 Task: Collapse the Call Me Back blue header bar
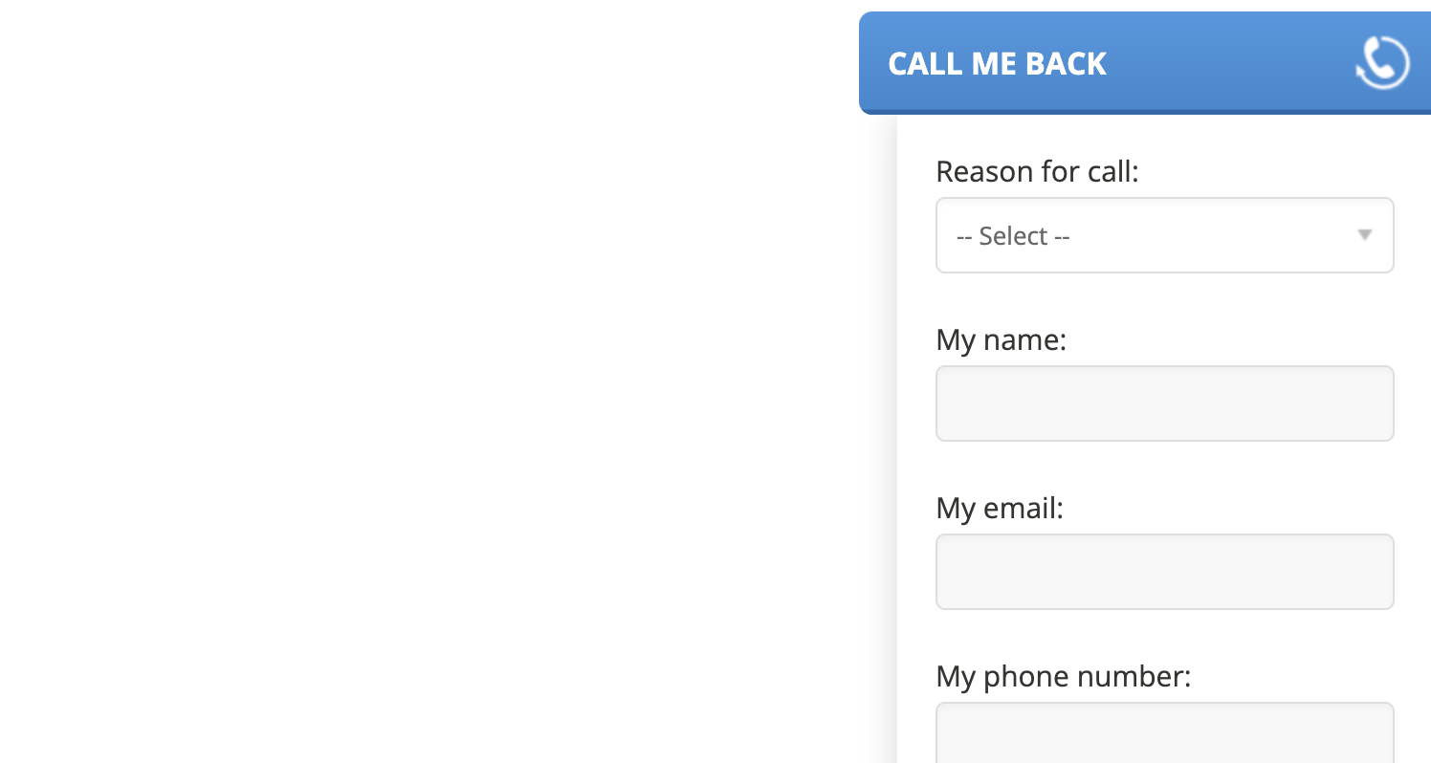point(1145,63)
